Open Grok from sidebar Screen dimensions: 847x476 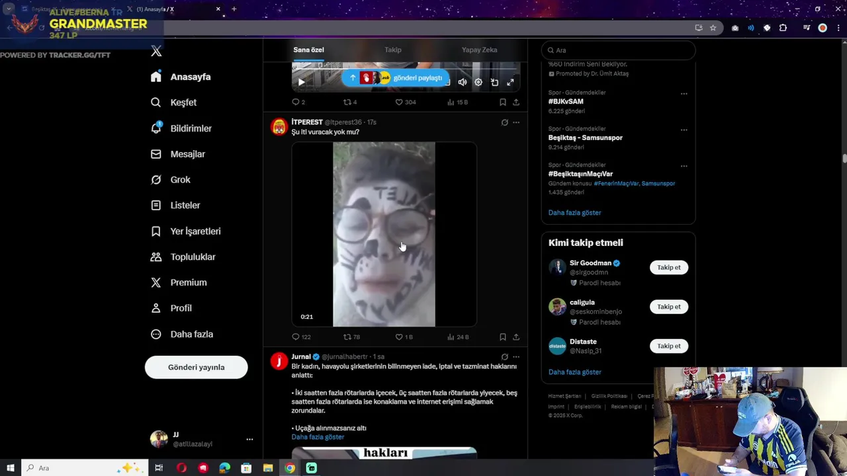[171, 180]
